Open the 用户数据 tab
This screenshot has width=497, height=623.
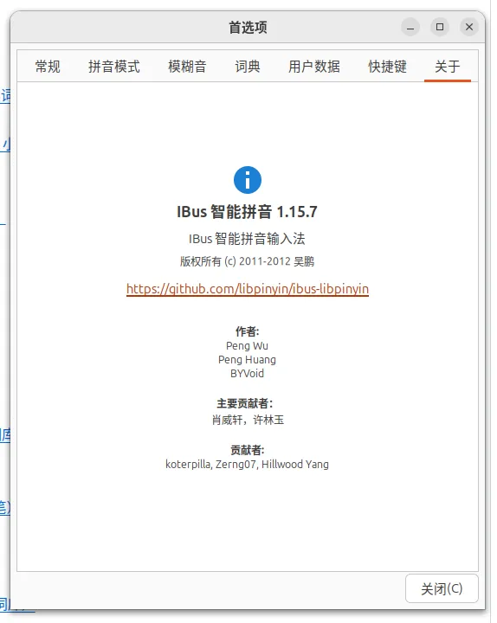pos(314,67)
